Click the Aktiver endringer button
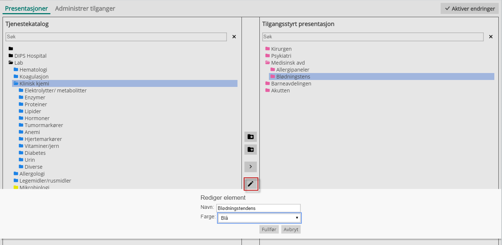 coord(469,9)
